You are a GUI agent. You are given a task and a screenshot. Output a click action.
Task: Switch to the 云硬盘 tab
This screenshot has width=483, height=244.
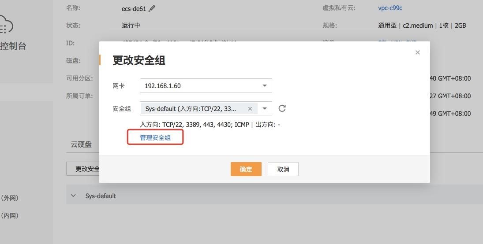(81, 144)
